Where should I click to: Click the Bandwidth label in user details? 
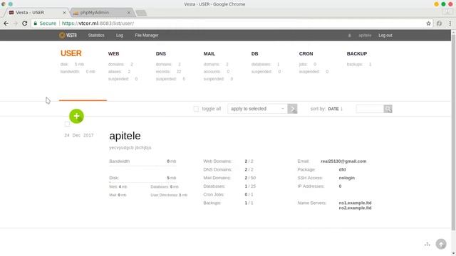tap(119, 161)
